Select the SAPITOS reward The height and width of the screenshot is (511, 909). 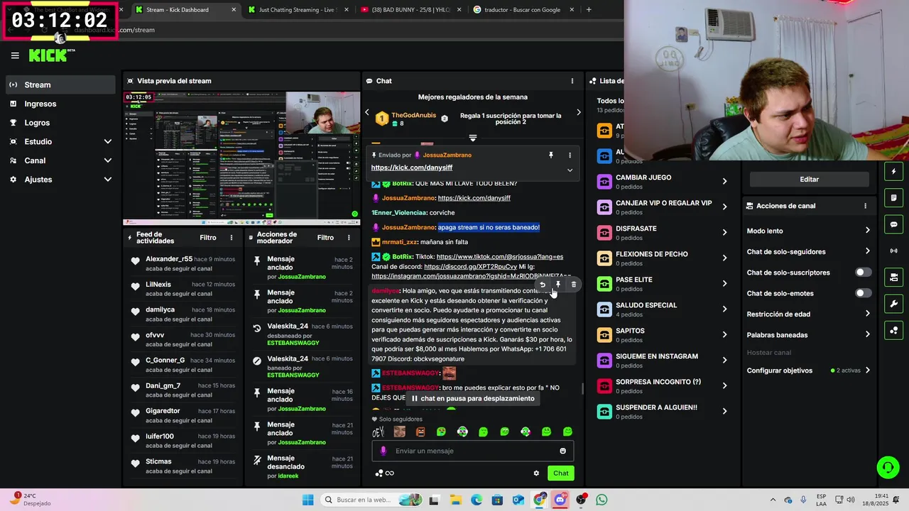tap(662, 334)
